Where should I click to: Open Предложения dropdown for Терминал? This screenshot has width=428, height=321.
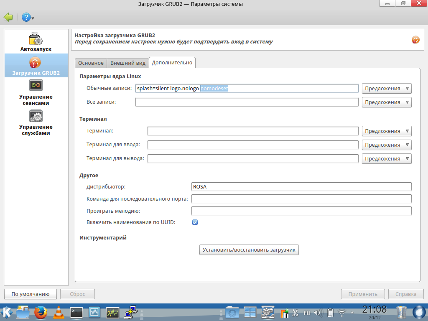(x=387, y=131)
